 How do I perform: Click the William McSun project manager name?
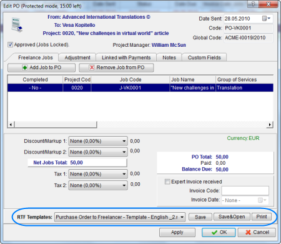169,45
